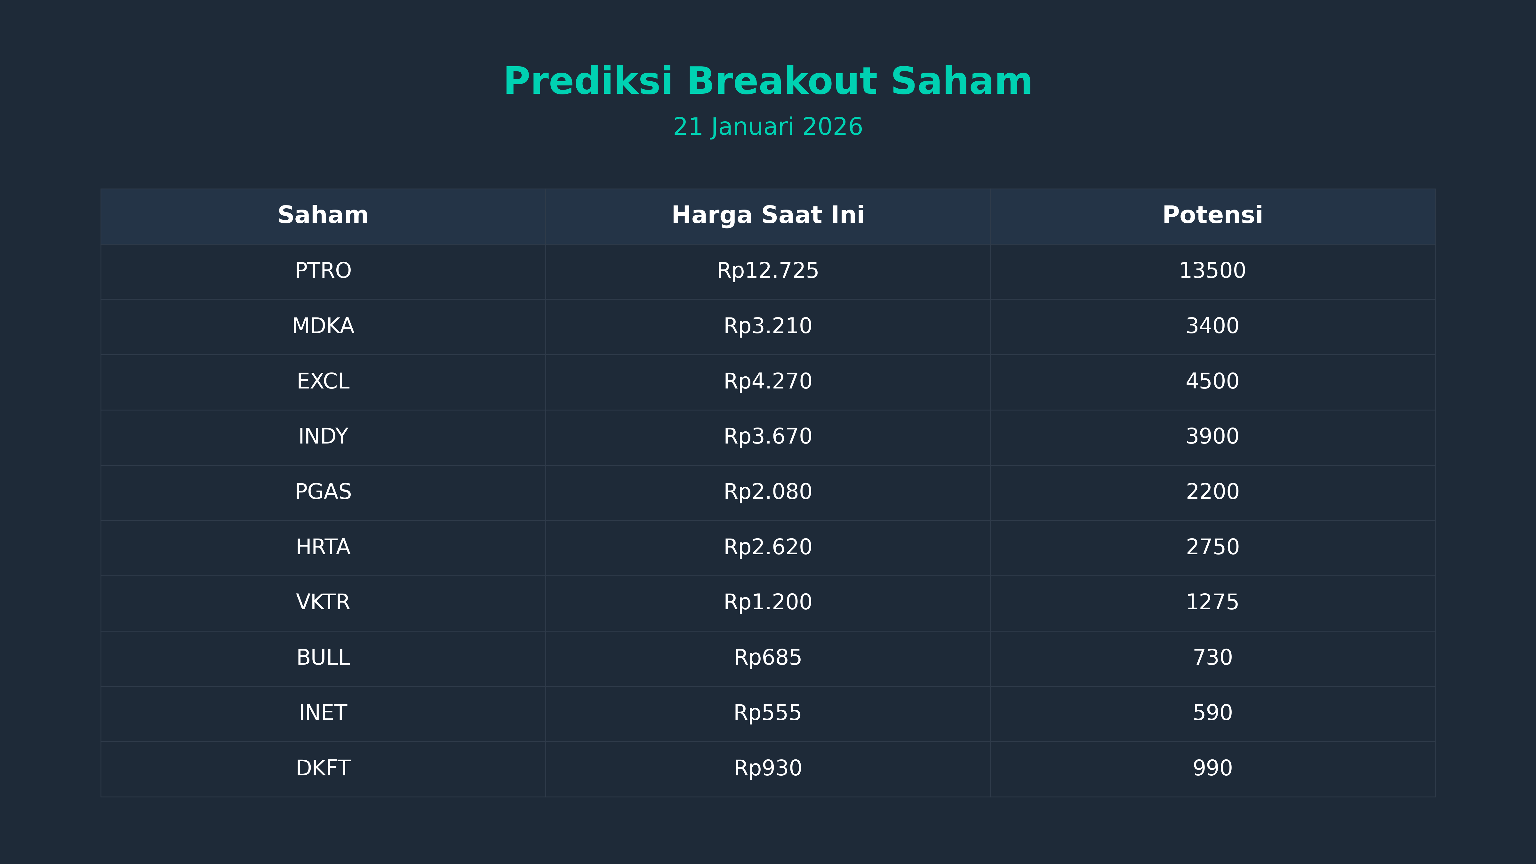Select the MDKA stock name
Viewport: 1536px width, 864px height.
tap(323, 326)
